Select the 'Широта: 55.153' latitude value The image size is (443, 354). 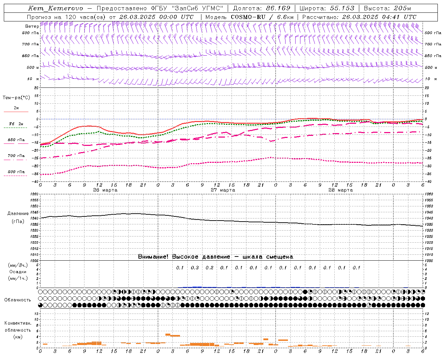[x=327, y=8]
